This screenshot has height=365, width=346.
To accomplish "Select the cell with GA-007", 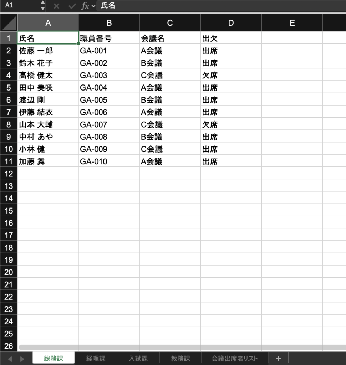I will tap(109, 125).
